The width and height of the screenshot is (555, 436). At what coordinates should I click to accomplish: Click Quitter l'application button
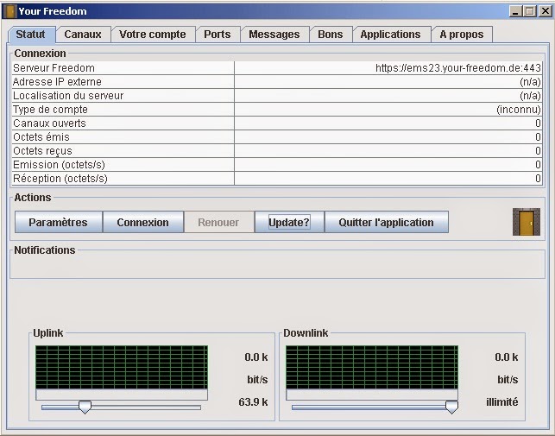(x=387, y=222)
